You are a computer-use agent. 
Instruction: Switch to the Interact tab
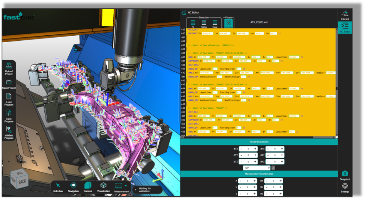point(345,15)
